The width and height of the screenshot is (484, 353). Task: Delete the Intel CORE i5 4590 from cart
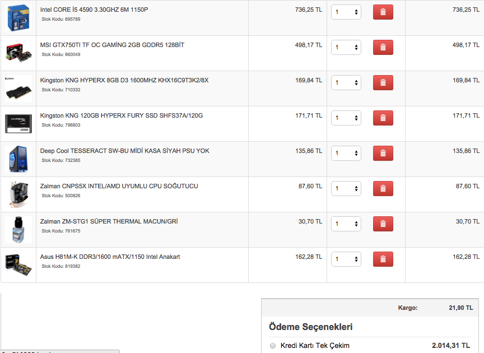(383, 12)
